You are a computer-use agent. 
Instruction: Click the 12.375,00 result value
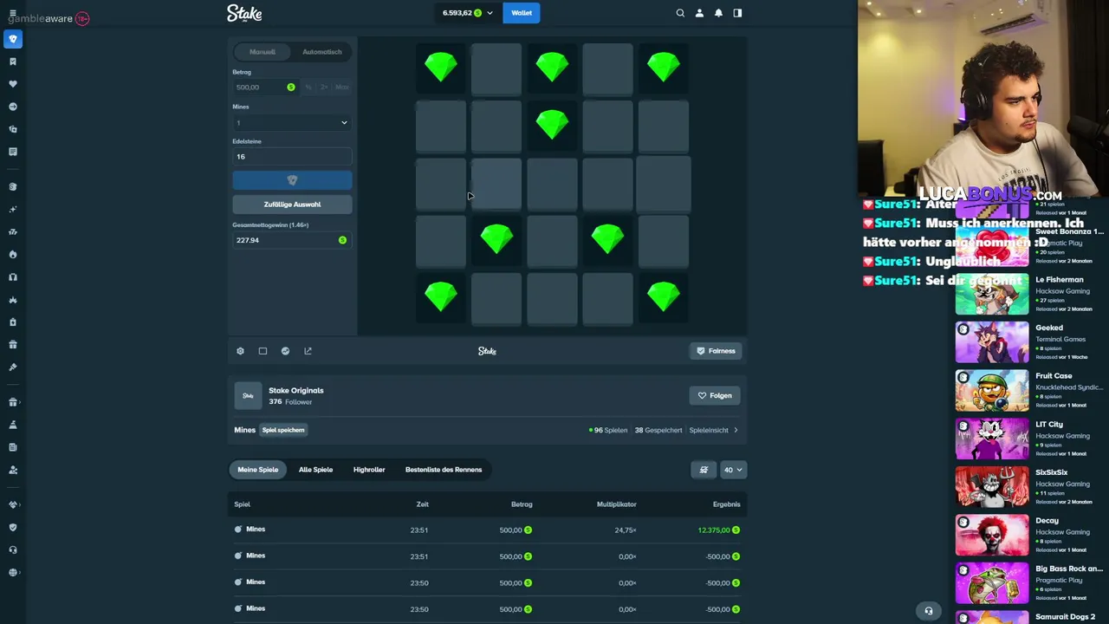coord(714,530)
